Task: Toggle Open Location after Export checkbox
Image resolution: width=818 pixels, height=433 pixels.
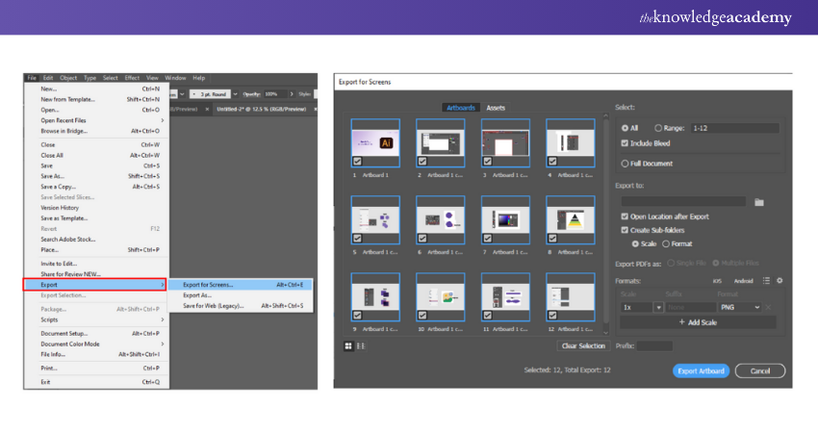Action: (625, 217)
